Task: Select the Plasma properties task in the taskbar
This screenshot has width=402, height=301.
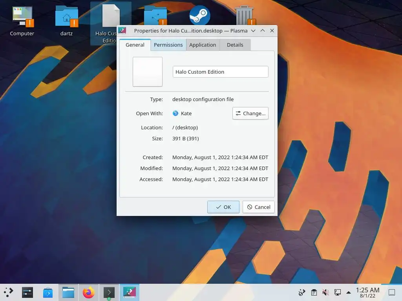Action: (130, 292)
